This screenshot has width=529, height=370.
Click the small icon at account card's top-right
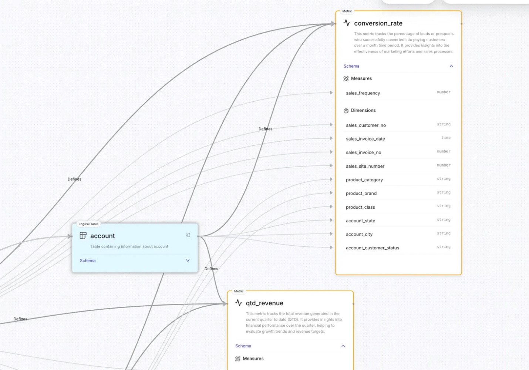pyautogui.click(x=188, y=235)
